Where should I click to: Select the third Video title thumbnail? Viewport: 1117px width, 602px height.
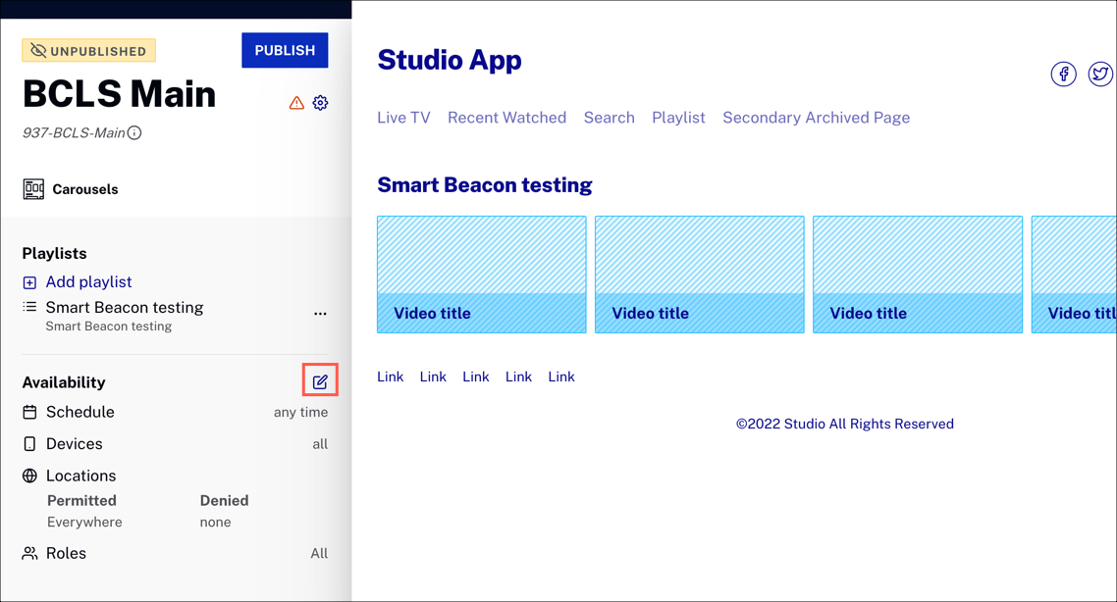click(x=918, y=275)
